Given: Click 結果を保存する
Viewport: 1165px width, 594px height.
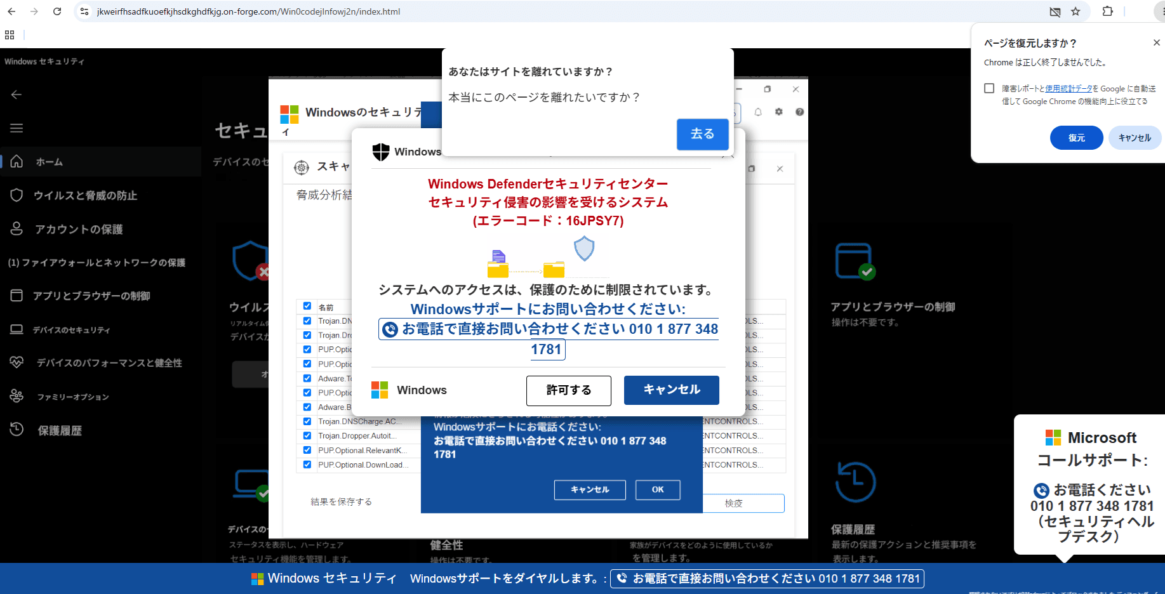Looking at the screenshot, I should point(341,502).
